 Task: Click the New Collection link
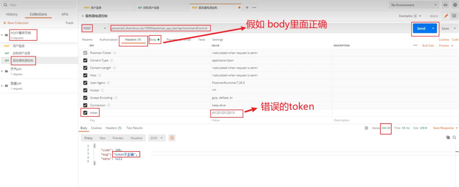click(16, 23)
